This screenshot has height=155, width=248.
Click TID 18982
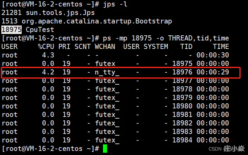(x=182, y=123)
